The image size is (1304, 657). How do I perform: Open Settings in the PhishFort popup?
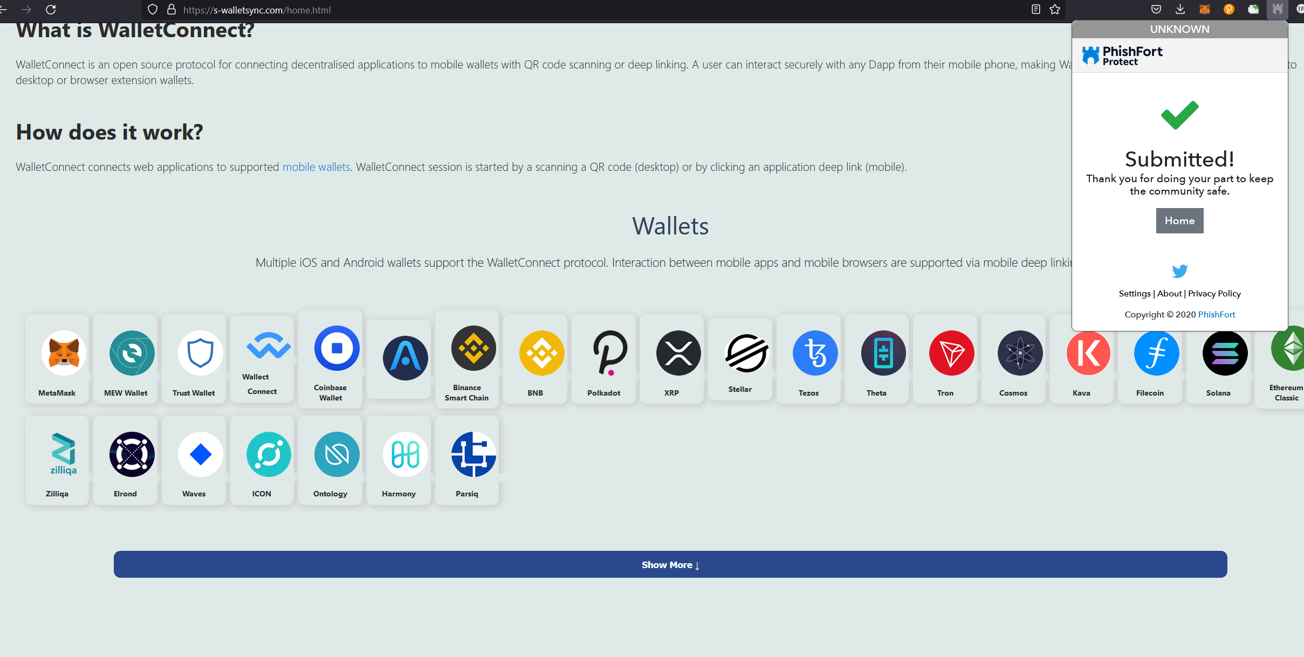(1134, 294)
